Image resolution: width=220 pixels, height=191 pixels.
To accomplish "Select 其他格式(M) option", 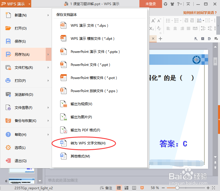I will (100, 156).
